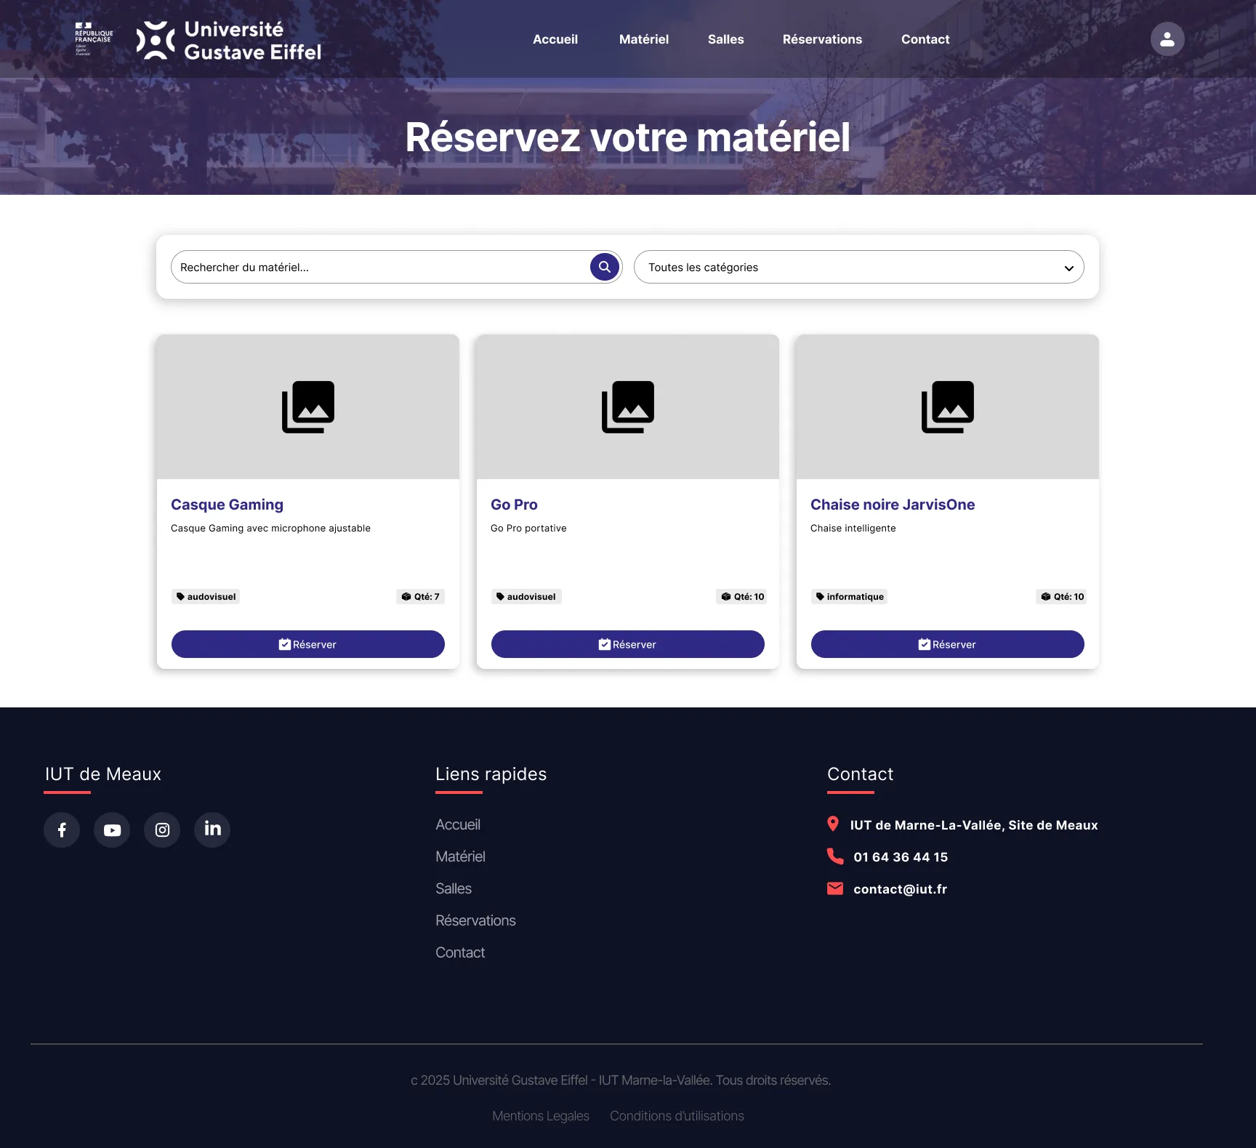Open the LinkedIn social icon
Image resolution: width=1256 pixels, height=1148 pixels.
tap(212, 830)
